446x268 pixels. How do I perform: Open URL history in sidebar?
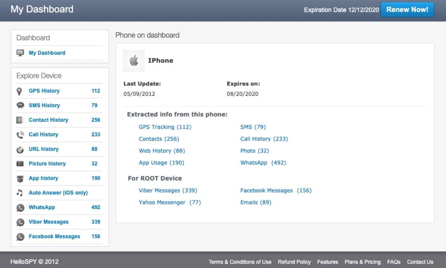(x=43, y=149)
